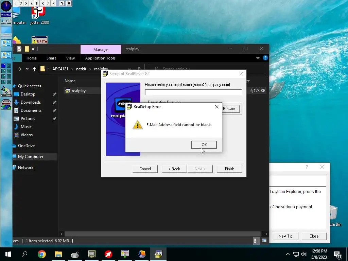The height and width of the screenshot is (261, 348).
Task: Click the New folder icon in Explorer's title bar
Action: tap(27, 49)
